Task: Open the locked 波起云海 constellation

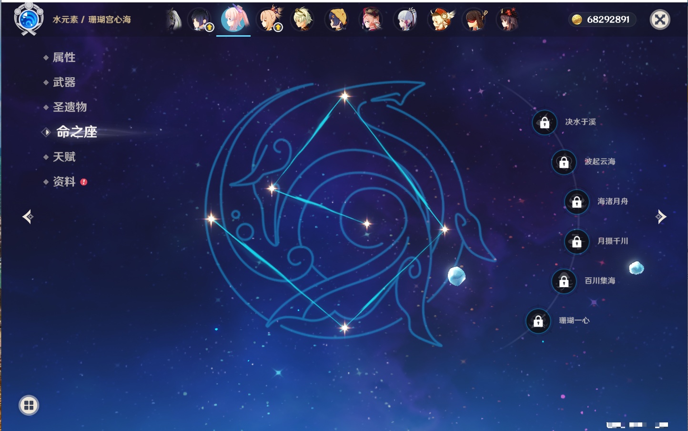Action: [564, 162]
